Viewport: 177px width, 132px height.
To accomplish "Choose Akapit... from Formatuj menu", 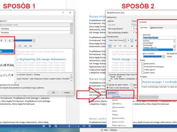I will 120,100.
